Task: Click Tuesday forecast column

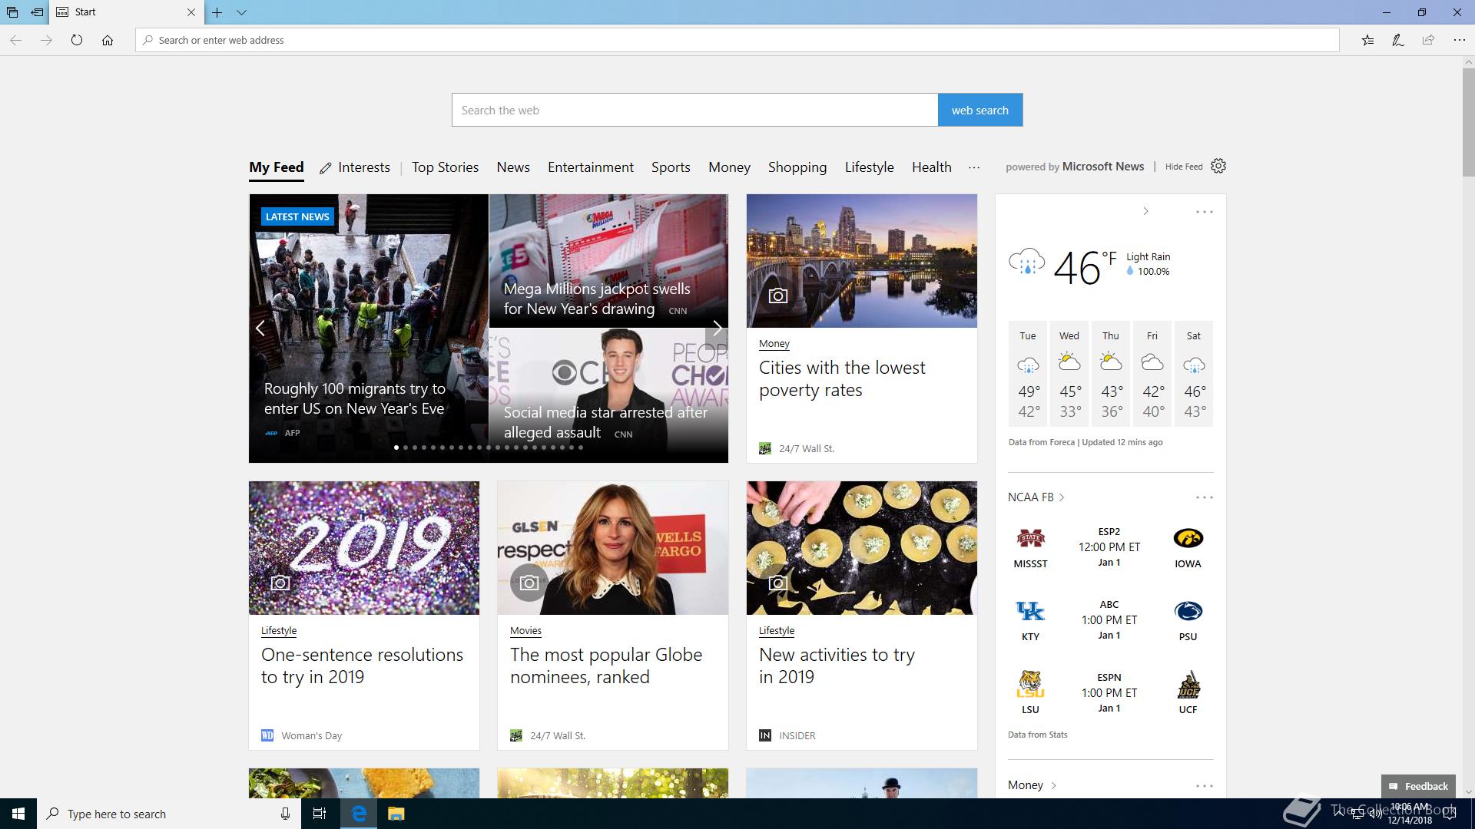Action: [x=1028, y=374]
